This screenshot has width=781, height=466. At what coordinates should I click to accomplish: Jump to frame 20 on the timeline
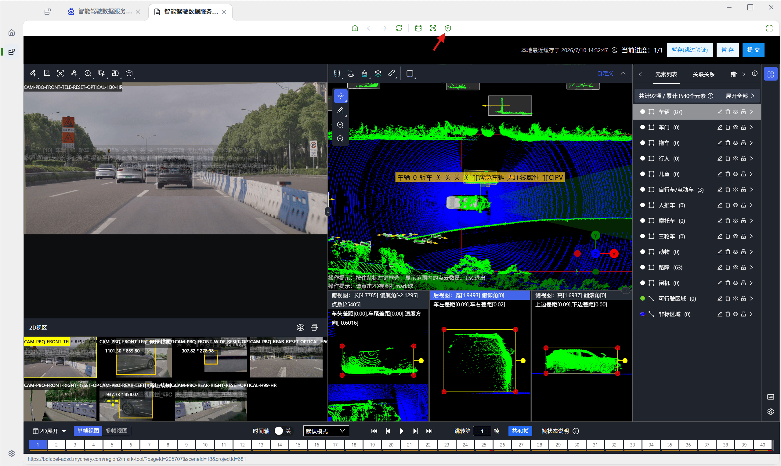click(391, 445)
